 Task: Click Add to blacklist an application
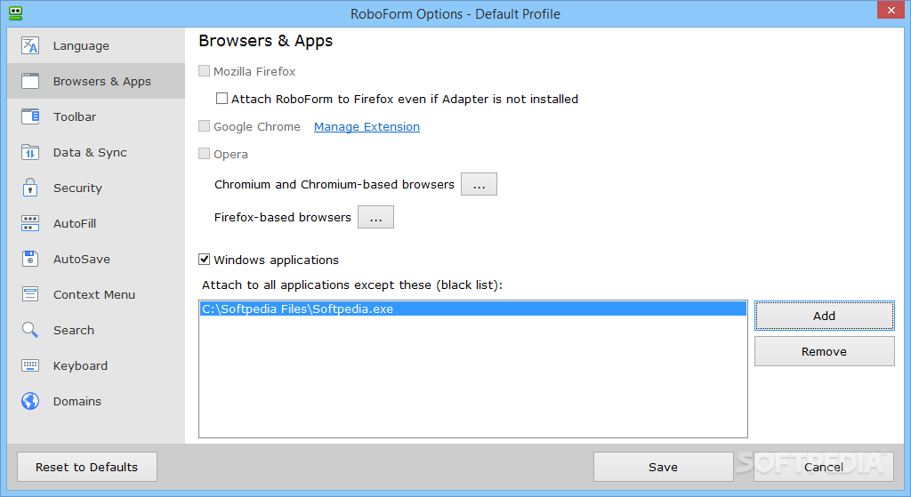point(824,316)
